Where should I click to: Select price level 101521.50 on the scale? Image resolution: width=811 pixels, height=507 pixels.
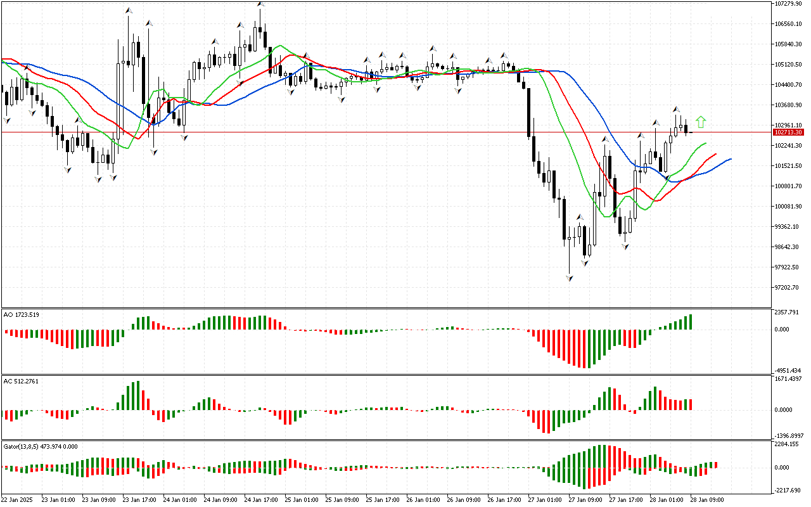(789, 166)
